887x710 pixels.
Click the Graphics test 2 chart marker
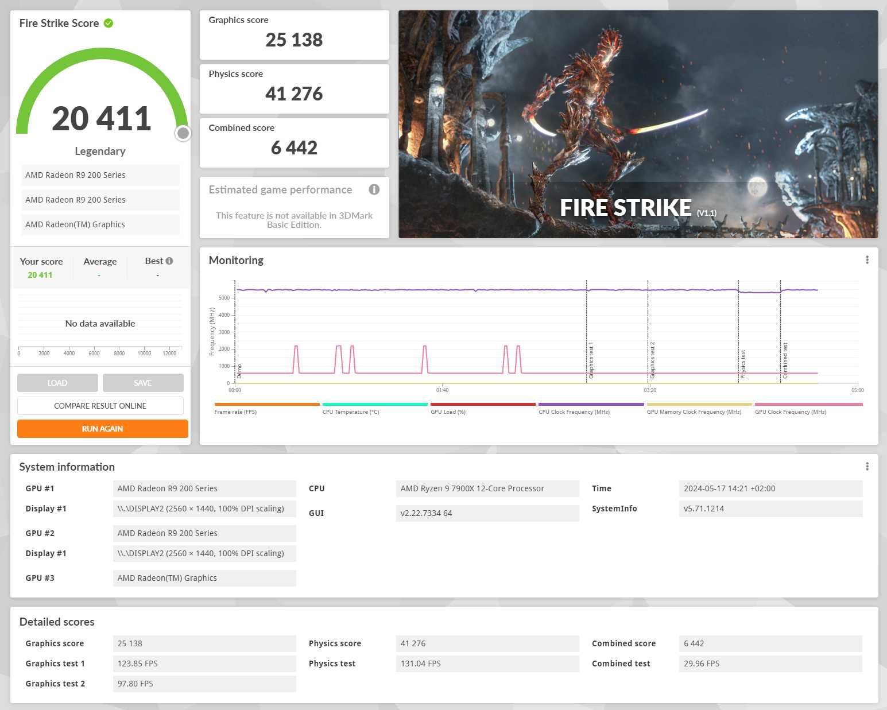[x=652, y=360]
